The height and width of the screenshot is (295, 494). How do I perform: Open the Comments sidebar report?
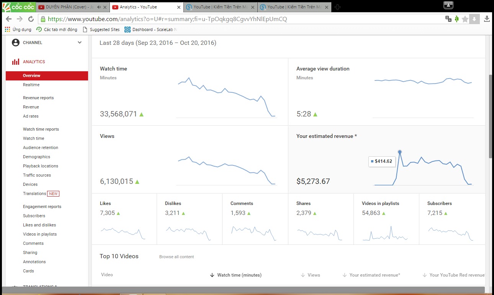coord(33,243)
